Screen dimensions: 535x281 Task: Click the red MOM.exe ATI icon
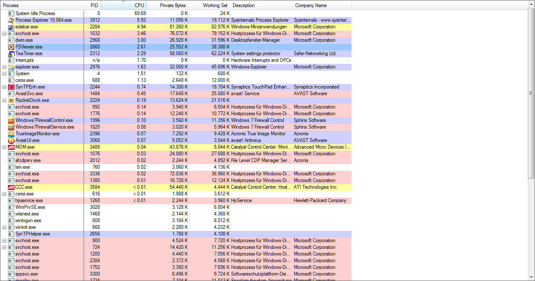coord(11,147)
